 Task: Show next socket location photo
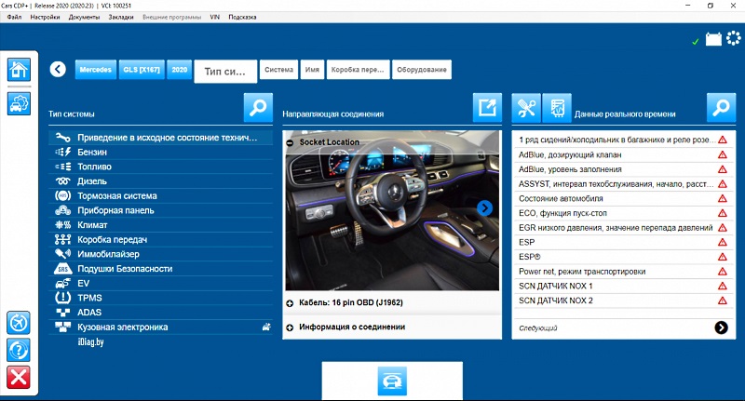click(484, 208)
